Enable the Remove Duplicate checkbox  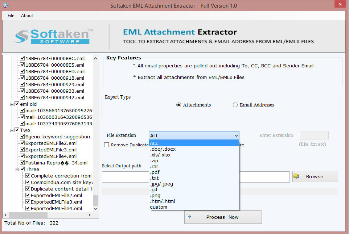[x=107, y=145]
